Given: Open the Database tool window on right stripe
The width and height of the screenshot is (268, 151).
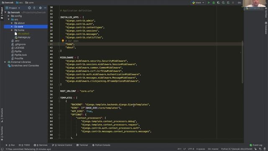Looking at the screenshot, I should [266, 28].
